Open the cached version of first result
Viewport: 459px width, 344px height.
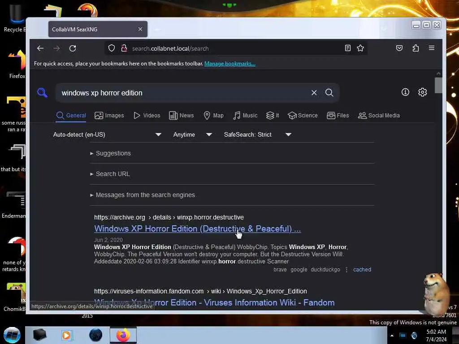362,269
